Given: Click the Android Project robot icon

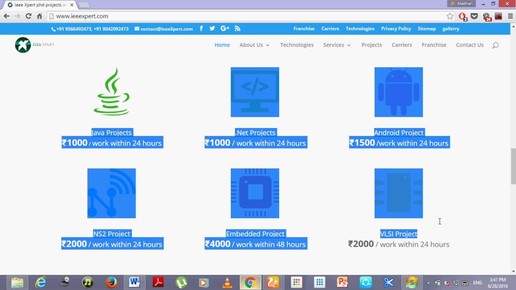Looking at the screenshot, I should (x=399, y=92).
